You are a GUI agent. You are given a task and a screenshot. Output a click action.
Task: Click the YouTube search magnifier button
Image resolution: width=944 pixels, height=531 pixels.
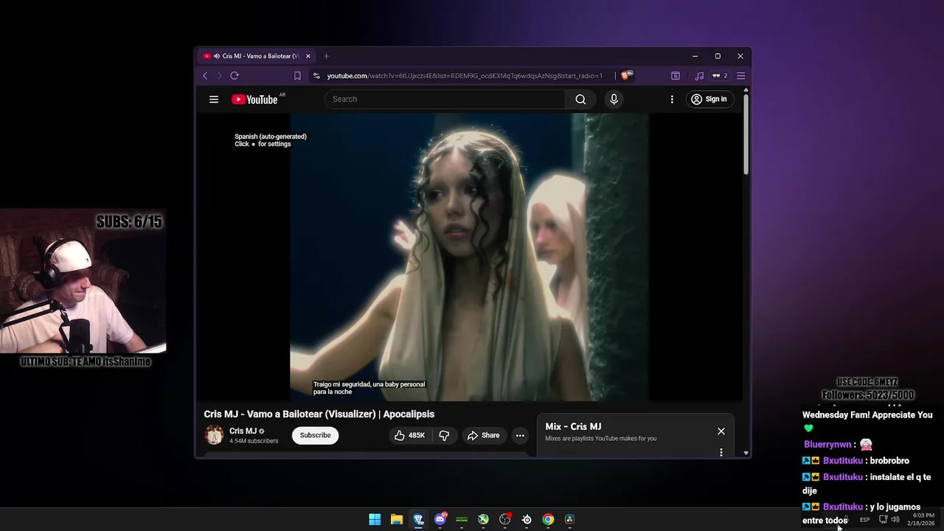click(580, 100)
